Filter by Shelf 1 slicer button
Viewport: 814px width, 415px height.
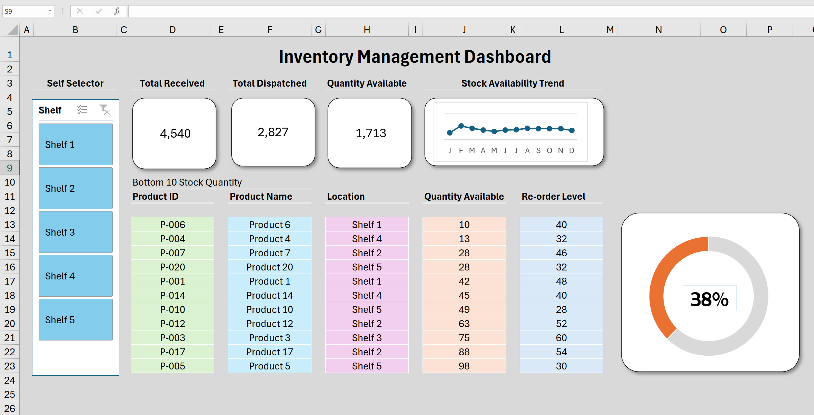[76, 144]
